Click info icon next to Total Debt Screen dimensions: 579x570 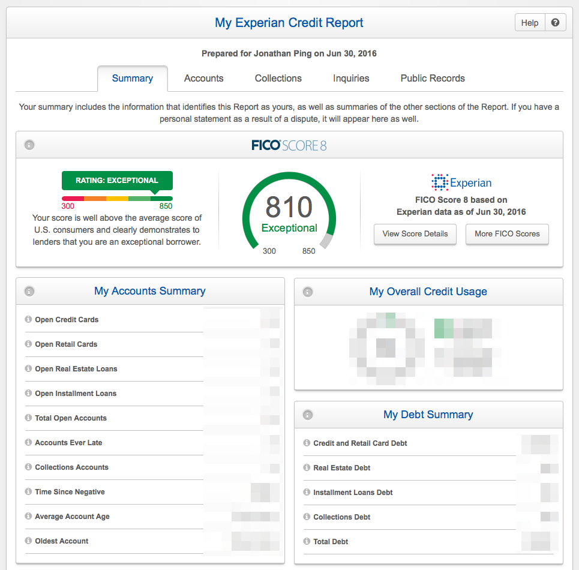click(307, 541)
